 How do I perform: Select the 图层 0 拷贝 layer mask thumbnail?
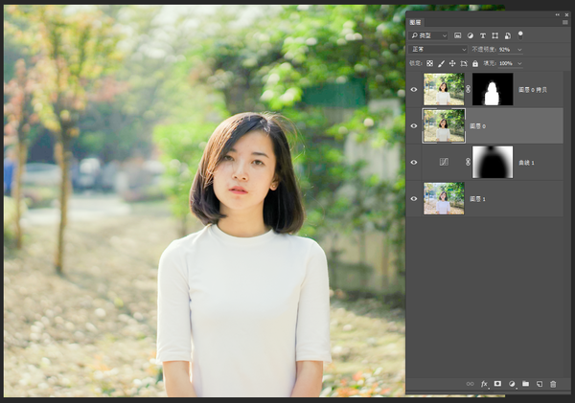pyautogui.click(x=493, y=89)
